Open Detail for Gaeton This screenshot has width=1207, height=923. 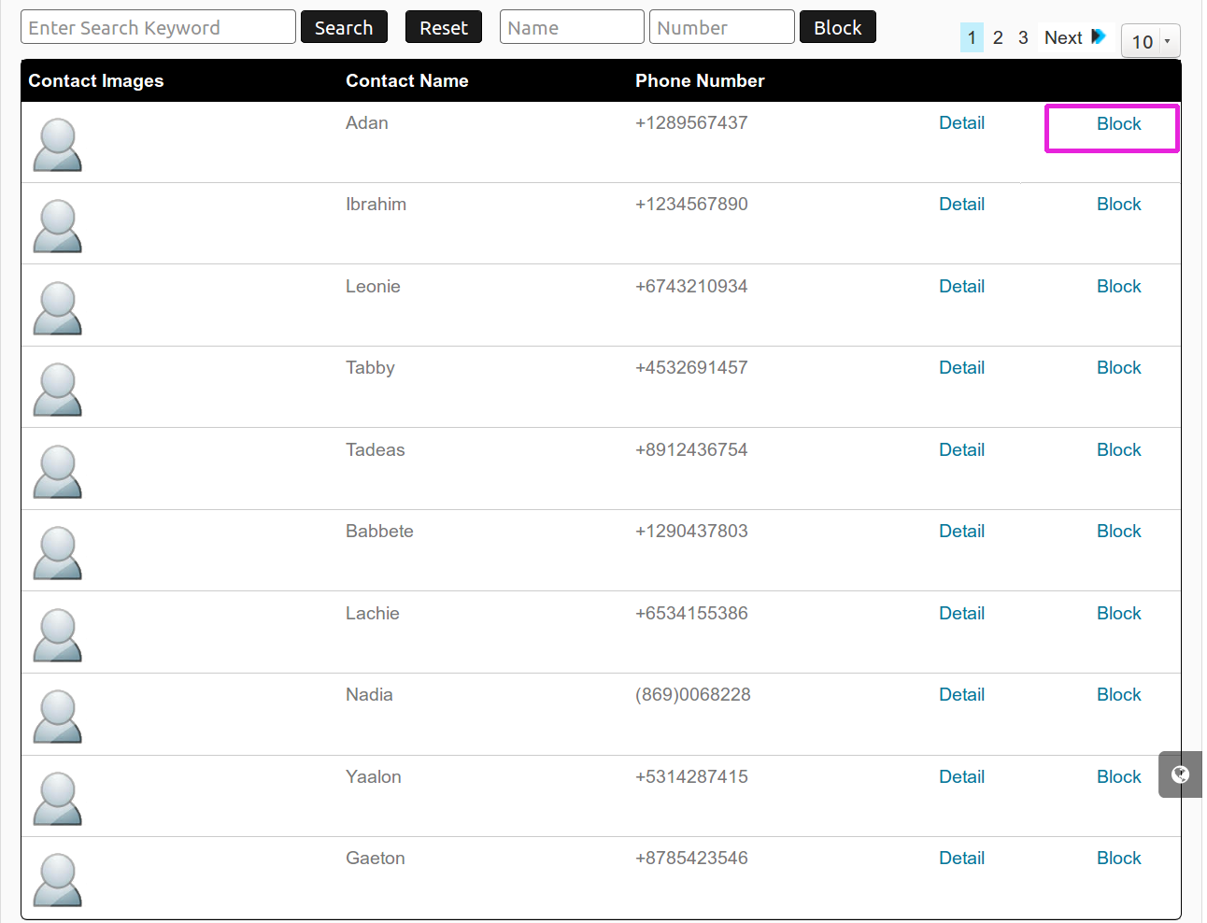[x=961, y=859]
